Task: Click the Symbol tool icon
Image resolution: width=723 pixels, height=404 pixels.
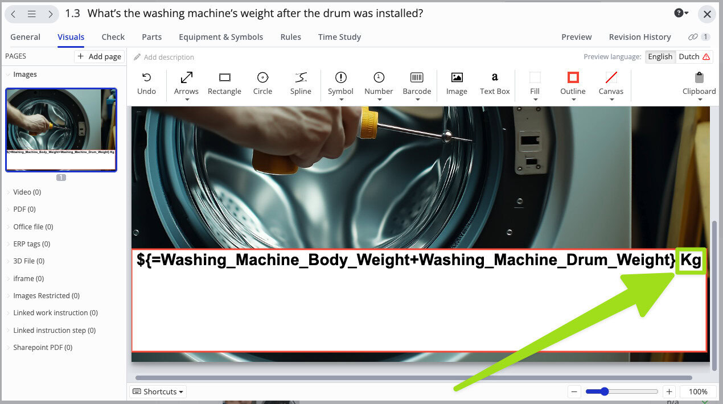Action: click(340, 80)
